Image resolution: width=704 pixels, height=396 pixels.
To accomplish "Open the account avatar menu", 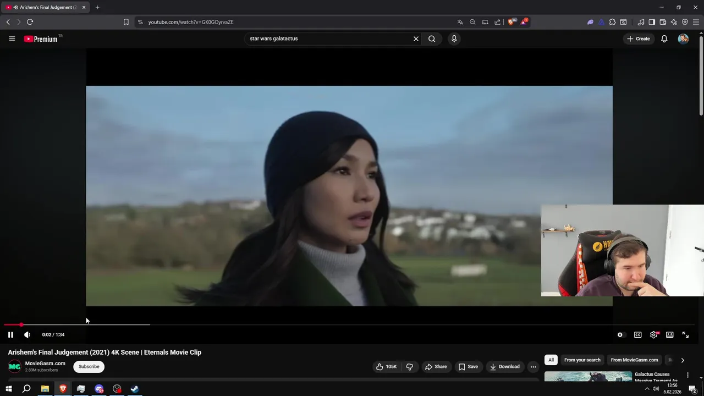I will [x=683, y=38].
